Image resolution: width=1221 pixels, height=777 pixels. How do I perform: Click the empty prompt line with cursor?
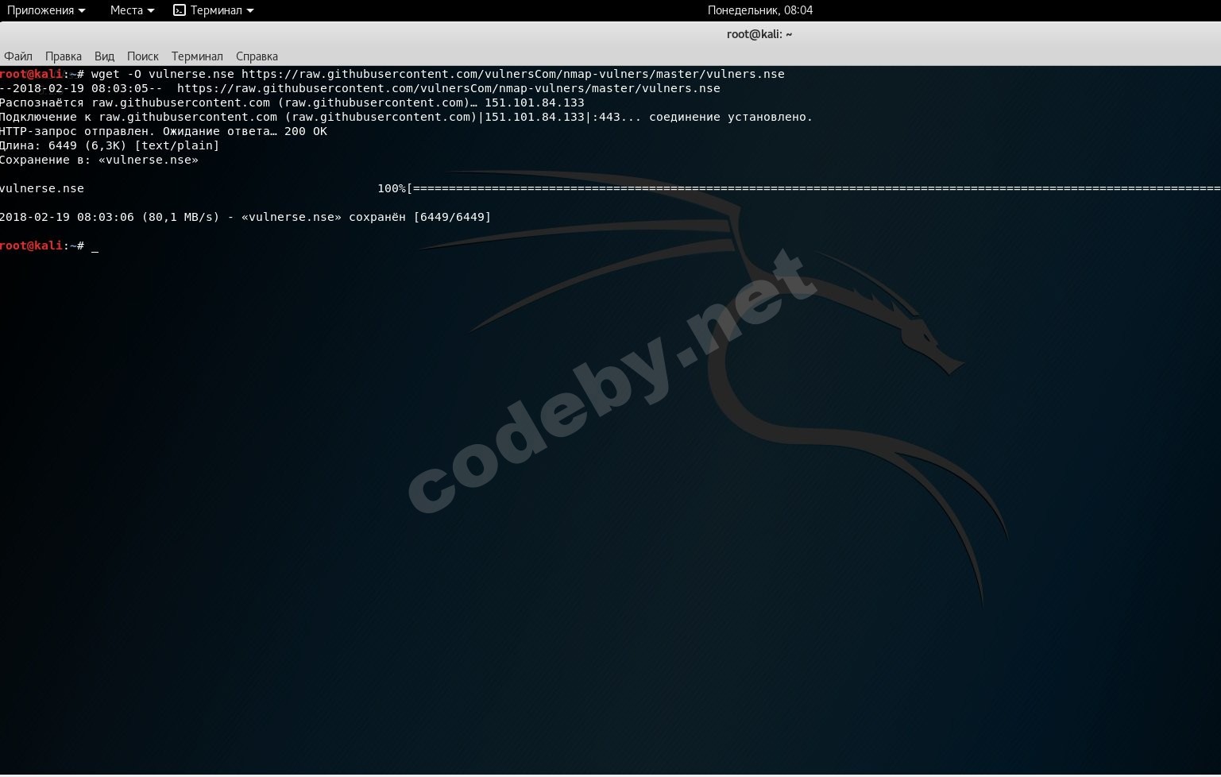tap(49, 245)
